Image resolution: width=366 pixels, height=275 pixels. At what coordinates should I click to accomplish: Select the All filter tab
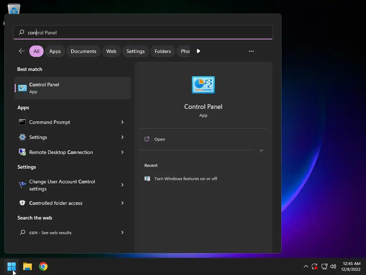36,51
